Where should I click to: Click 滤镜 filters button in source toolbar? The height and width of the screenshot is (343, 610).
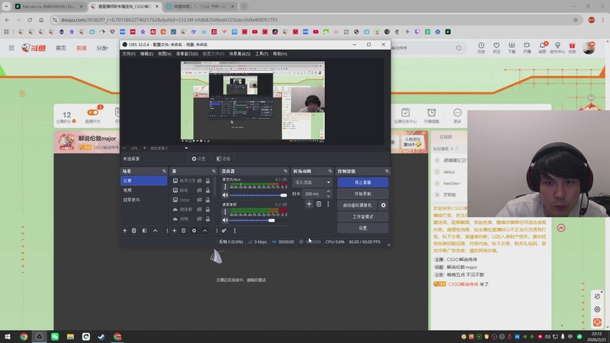coord(223,159)
